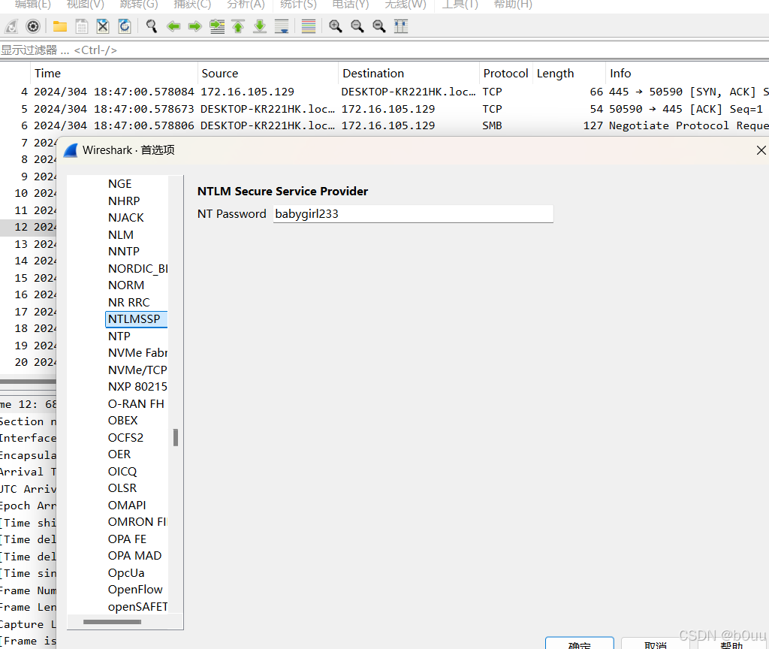
Task: Save the capture file via toolbar icon
Action: coord(81,26)
